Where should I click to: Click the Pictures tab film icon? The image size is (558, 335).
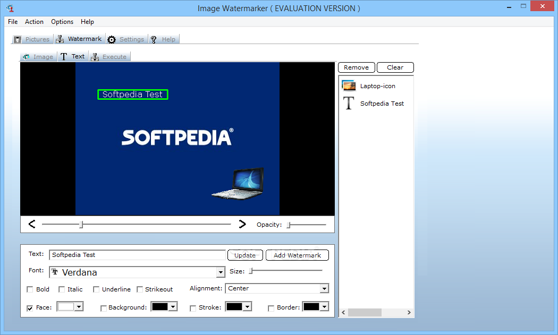point(18,39)
